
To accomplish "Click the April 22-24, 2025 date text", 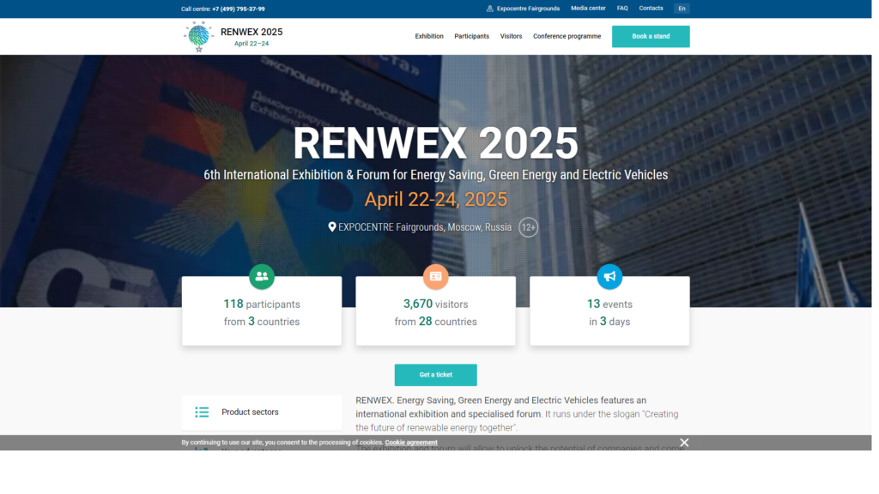I will (x=435, y=199).
